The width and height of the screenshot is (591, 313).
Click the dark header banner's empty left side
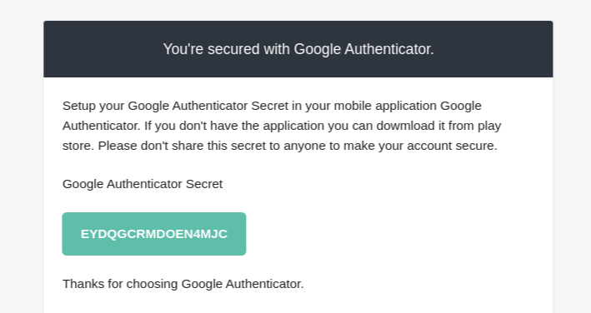coord(102,49)
